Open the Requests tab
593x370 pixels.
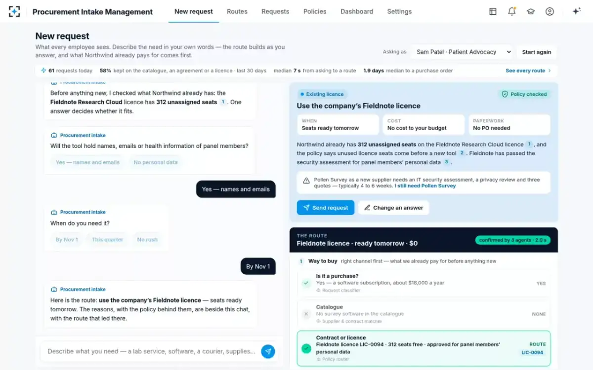click(x=275, y=11)
